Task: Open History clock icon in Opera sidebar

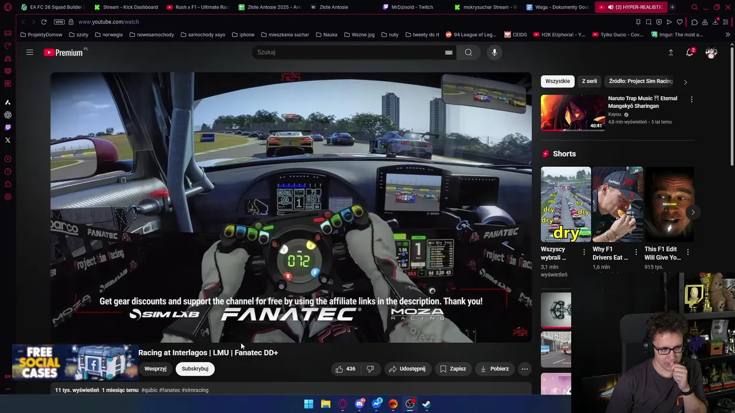Action: tap(7, 172)
